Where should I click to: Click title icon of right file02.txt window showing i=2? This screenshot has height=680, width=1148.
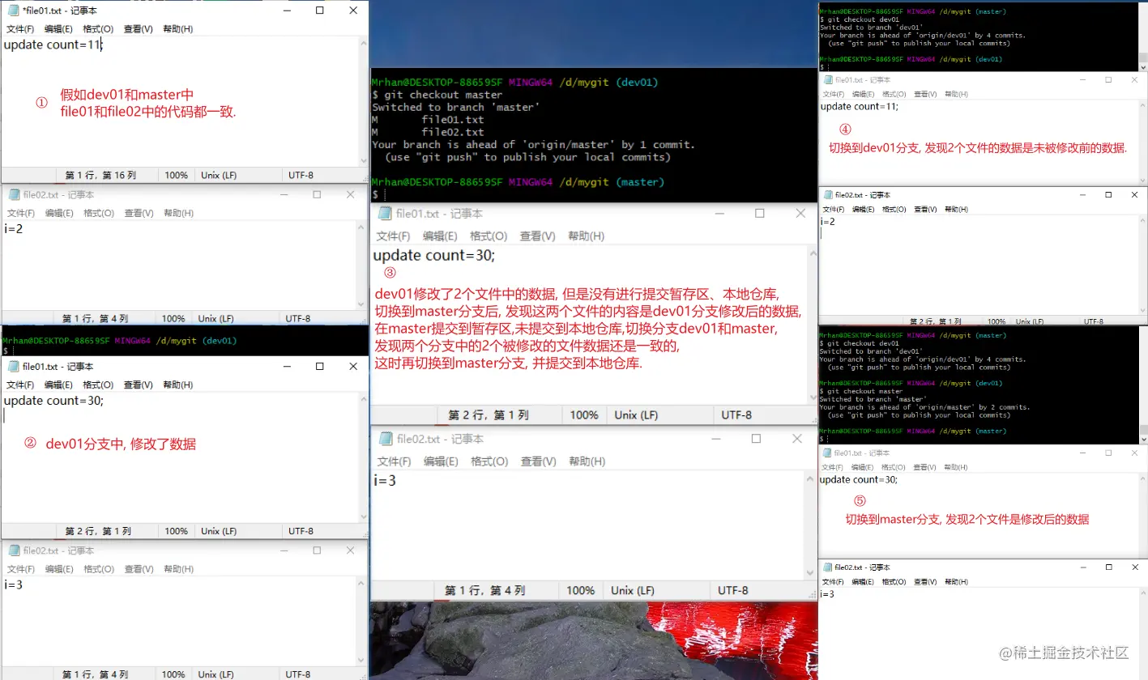tap(828, 195)
